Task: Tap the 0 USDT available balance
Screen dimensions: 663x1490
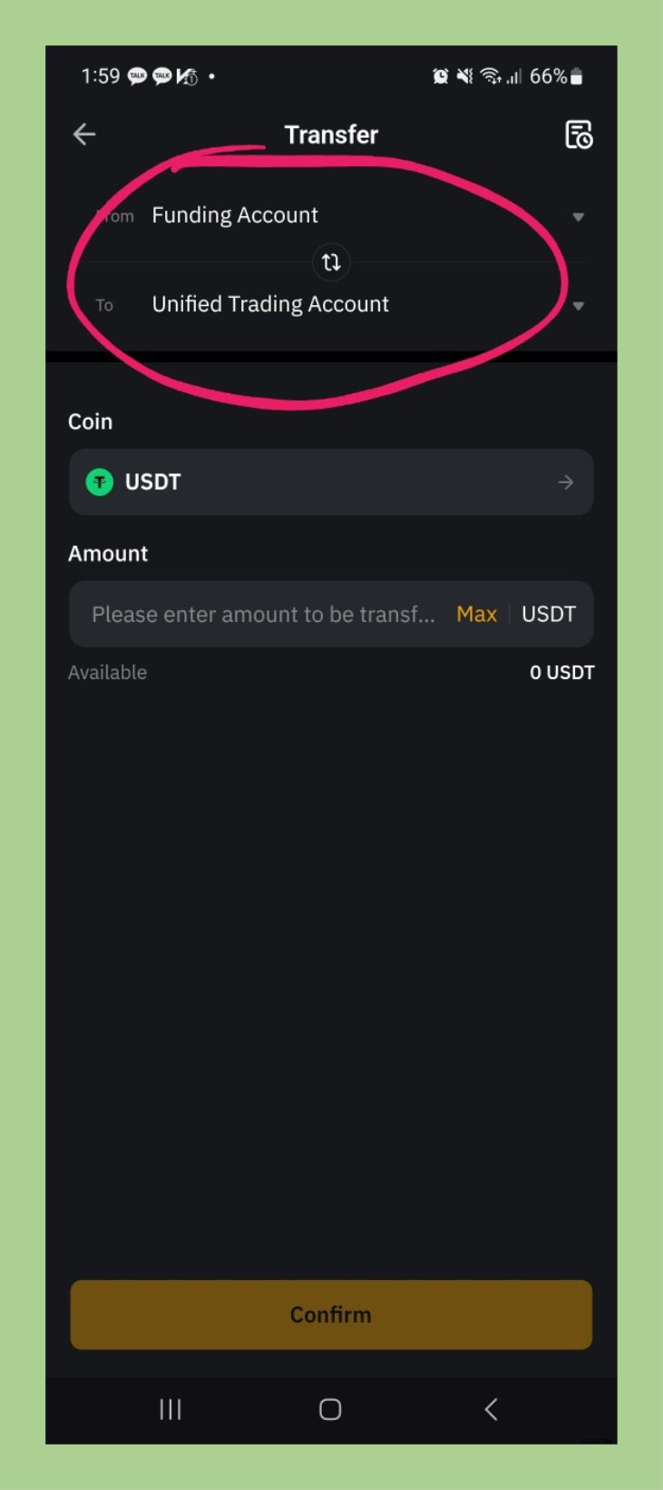Action: [x=561, y=673]
